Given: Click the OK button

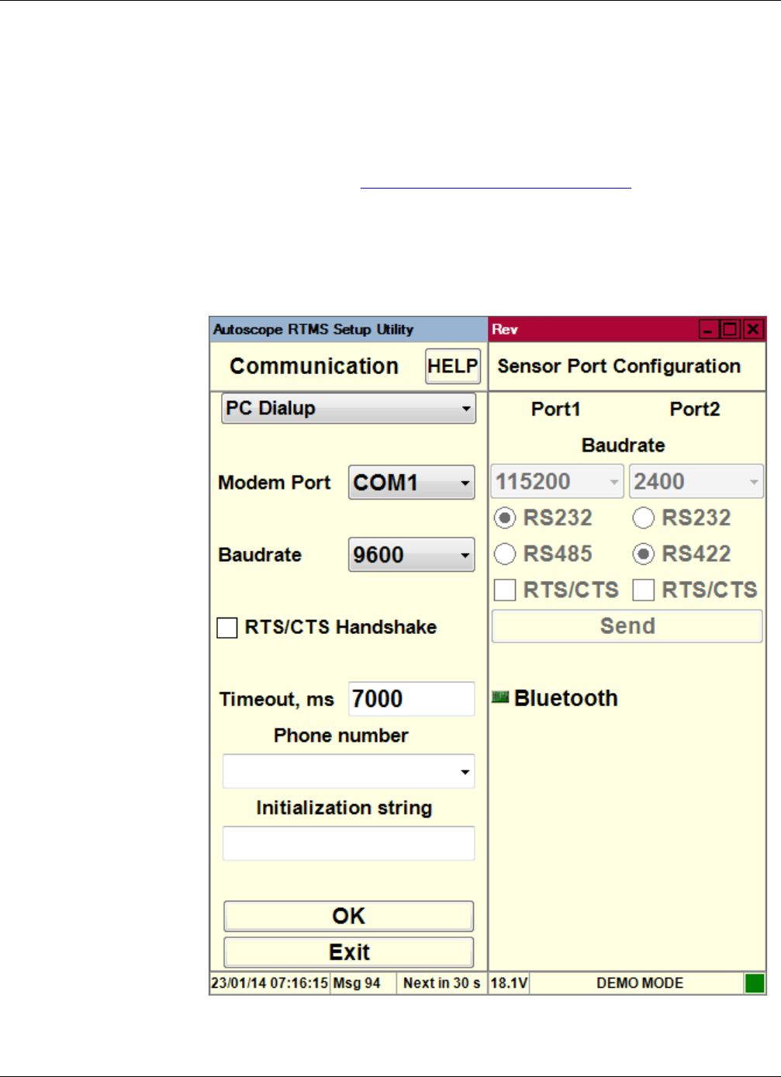Looking at the screenshot, I should [348, 916].
